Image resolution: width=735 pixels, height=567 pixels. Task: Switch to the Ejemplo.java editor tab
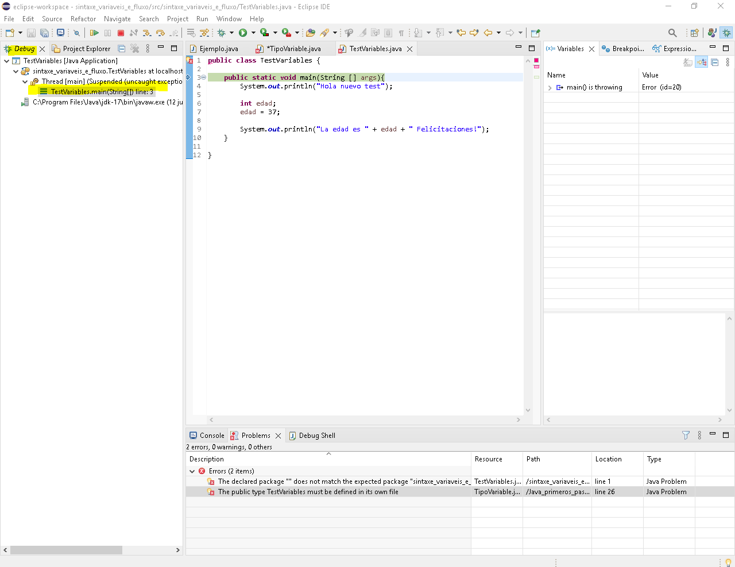point(214,49)
